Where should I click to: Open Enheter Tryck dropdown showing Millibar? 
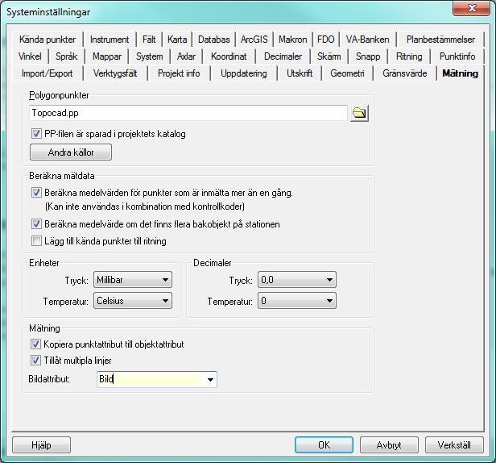133,280
